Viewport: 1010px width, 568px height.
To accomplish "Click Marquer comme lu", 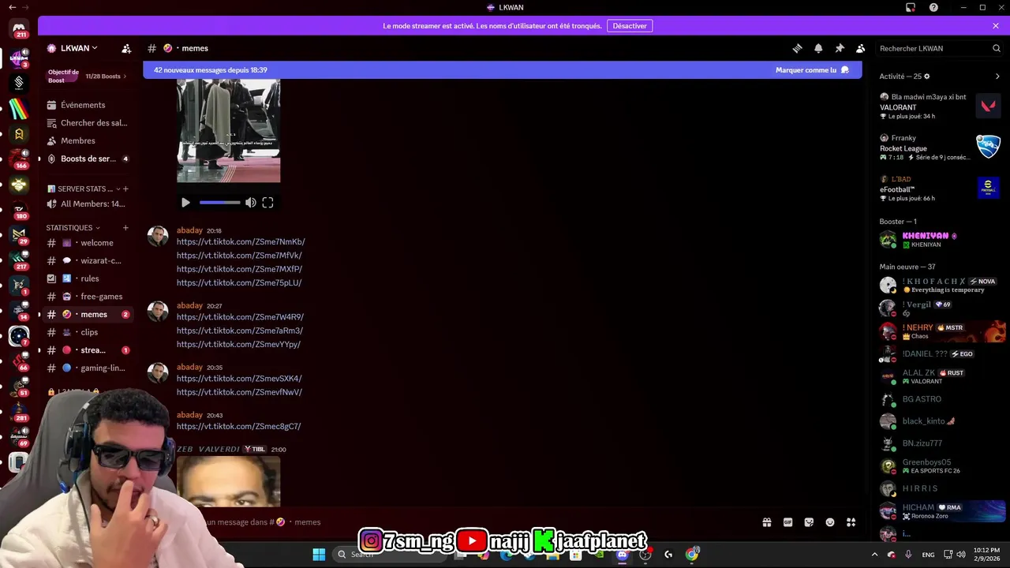I will click(x=812, y=70).
